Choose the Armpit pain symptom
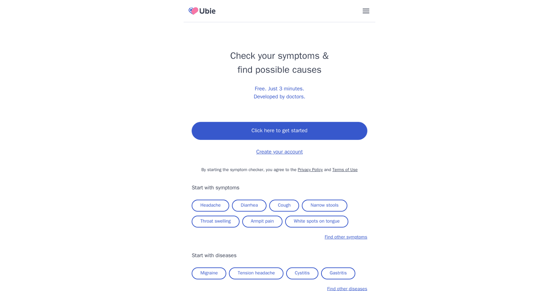This screenshot has width=559, height=291. point(262,221)
